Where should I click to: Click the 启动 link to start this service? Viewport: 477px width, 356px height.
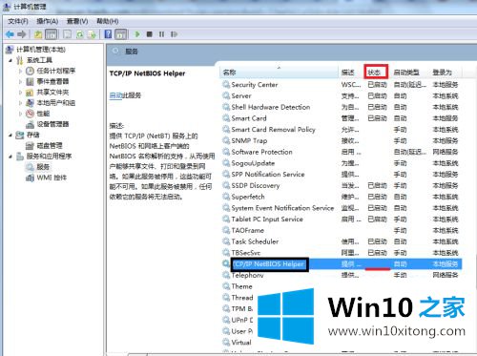tap(115, 95)
